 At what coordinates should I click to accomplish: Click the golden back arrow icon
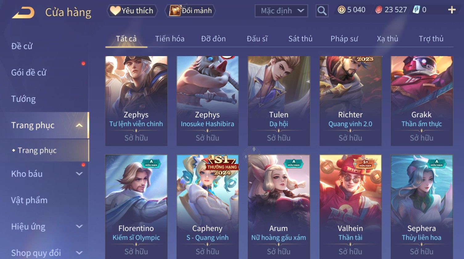click(x=23, y=12)
